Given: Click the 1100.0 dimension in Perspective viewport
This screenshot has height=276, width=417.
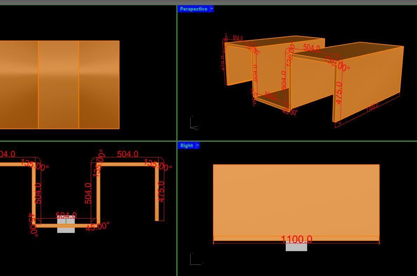Looking at the screenshot, I should [x=372, y=107].
